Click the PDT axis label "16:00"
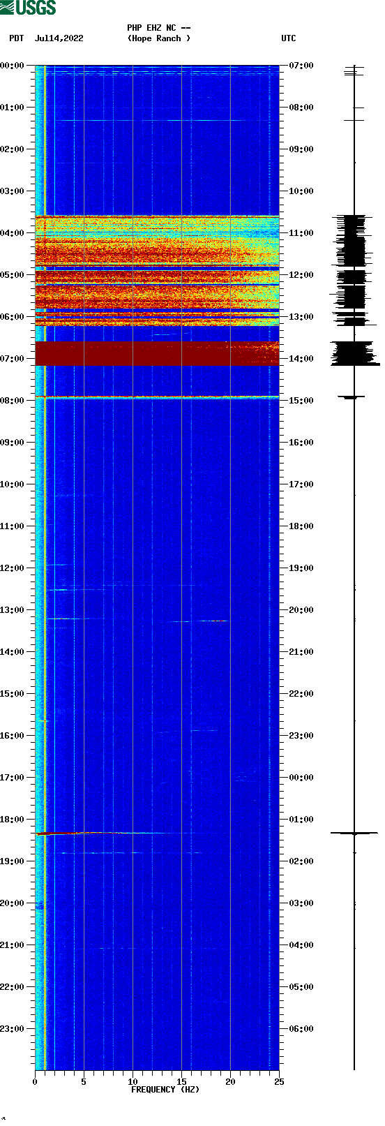Image resolution: width=385 pixels, height=1126 pixels. coord(12,736)
